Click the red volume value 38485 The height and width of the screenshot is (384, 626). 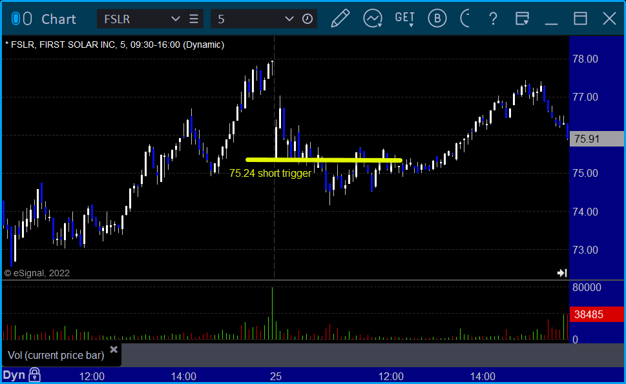[596, 314]
